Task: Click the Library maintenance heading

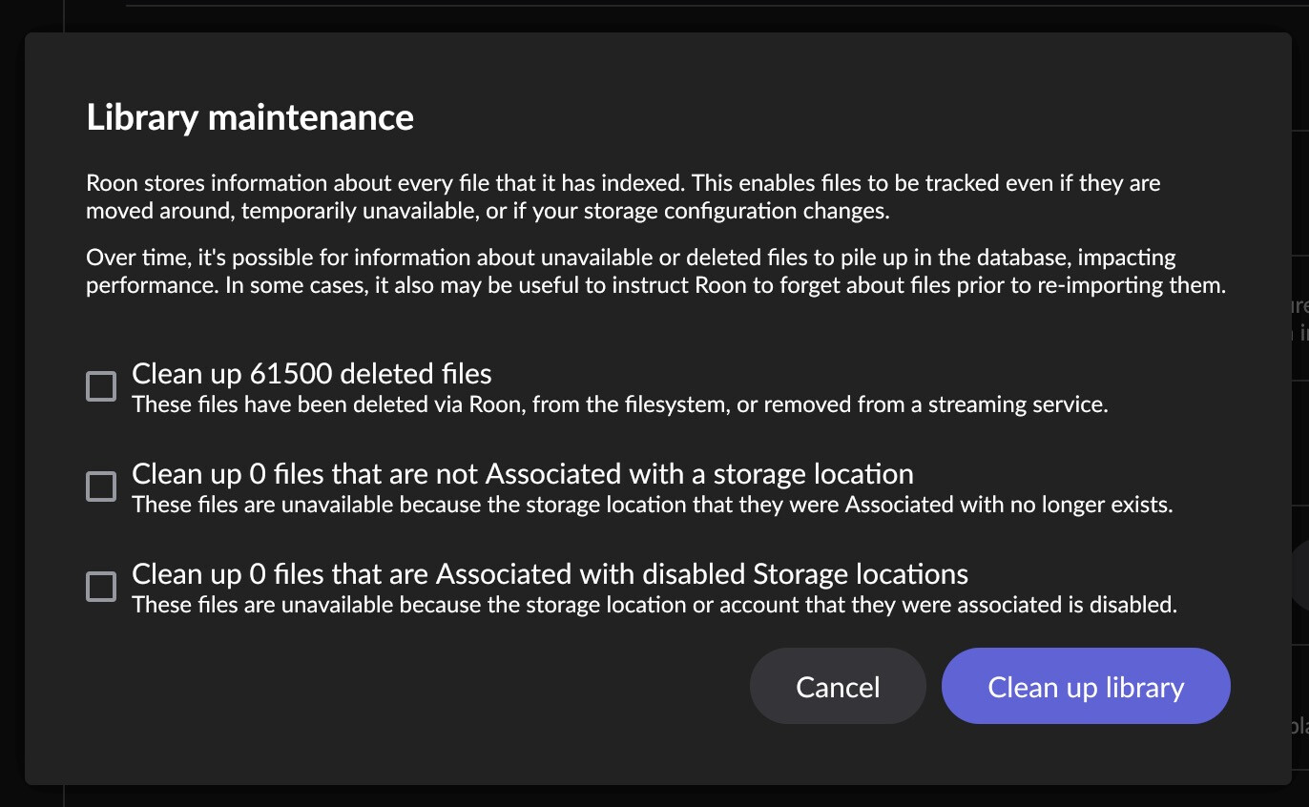Action: click(x=250, y=117)
